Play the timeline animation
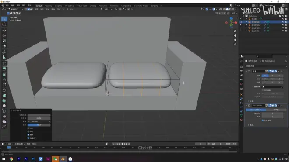This screenshot has width=289, height=162. (122, 144)
